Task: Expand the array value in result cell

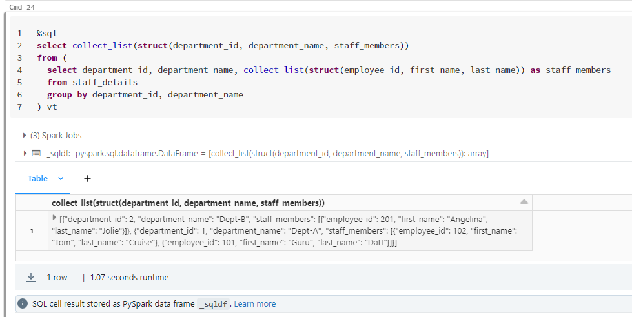Action: [54, 218]
